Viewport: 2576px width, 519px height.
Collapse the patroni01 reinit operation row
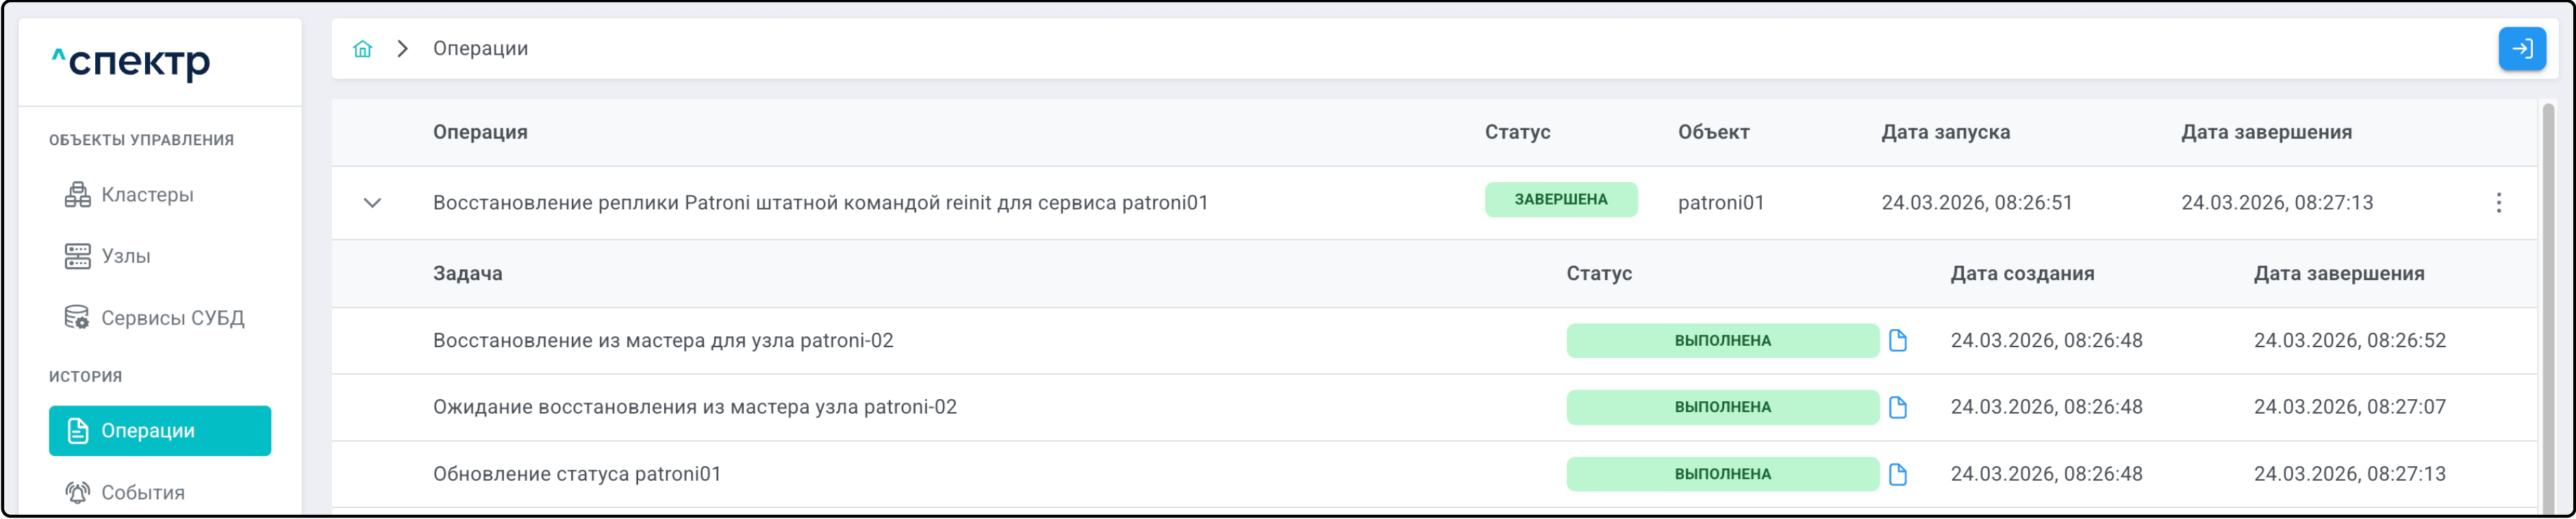pyautogui.click(x=372, y=203)
